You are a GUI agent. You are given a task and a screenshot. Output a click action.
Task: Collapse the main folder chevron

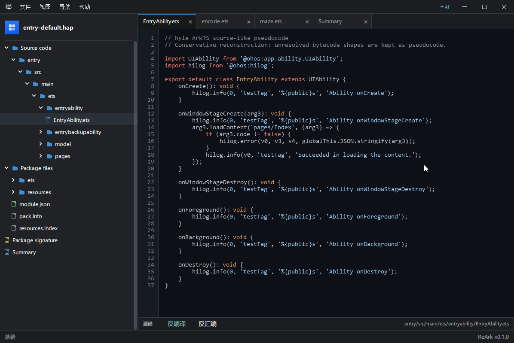coord(27,84)
